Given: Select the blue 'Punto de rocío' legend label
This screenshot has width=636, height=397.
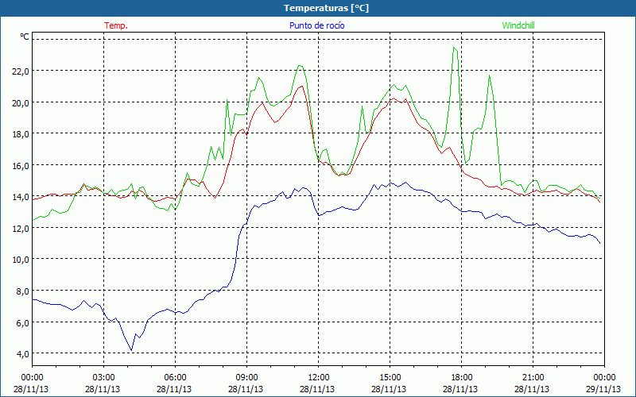Looking at the screenshot, I should 316,25.
